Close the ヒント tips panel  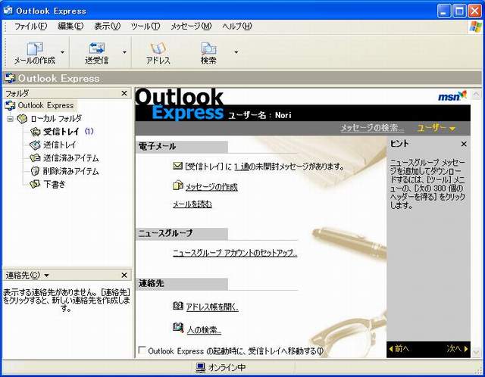click(464, 144)
